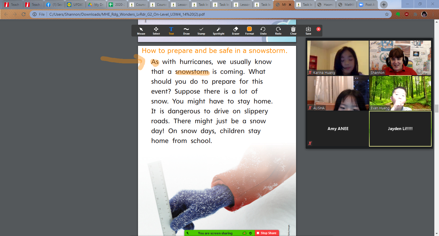Image resolution: width=439 pixels, height=236 pixels.
Task: Click the highlighted word 'snowstorm'
Action: coord(192,72)
